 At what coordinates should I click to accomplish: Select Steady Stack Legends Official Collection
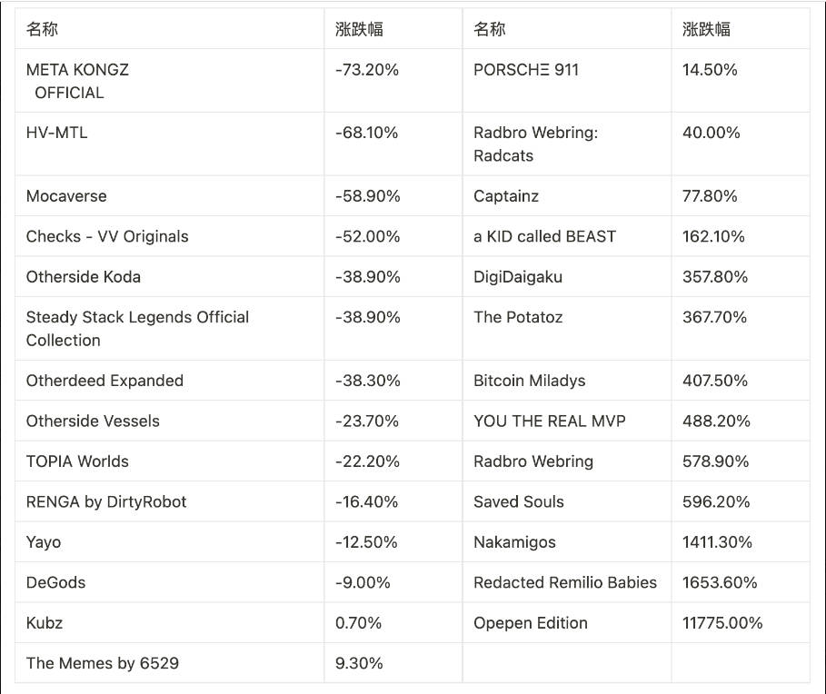137,328
